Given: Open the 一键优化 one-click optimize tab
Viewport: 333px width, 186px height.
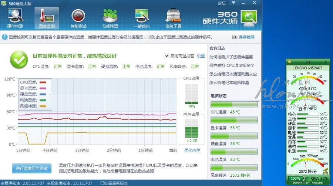Looking at the screenshot, I should (x=142, y=18).
